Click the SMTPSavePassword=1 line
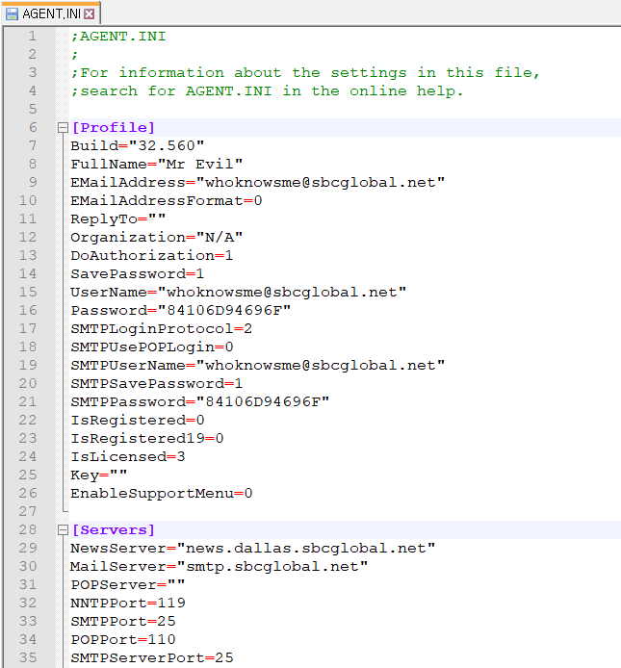 click(156, 383)
